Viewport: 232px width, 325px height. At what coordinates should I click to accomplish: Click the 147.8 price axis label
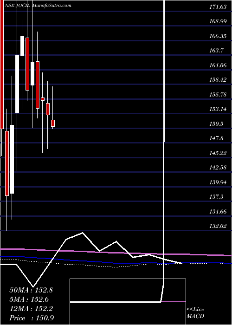coord(216,138)
